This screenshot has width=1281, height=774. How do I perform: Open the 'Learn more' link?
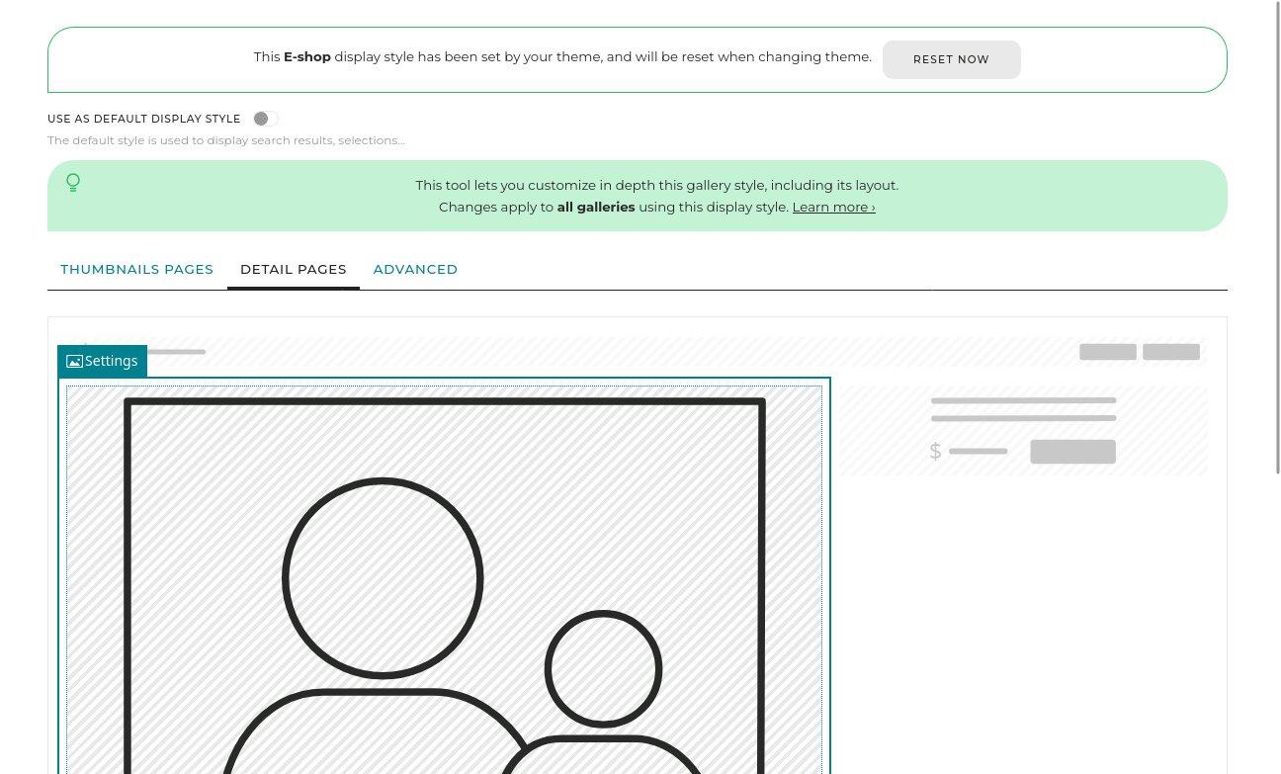[x=833, y=207]
